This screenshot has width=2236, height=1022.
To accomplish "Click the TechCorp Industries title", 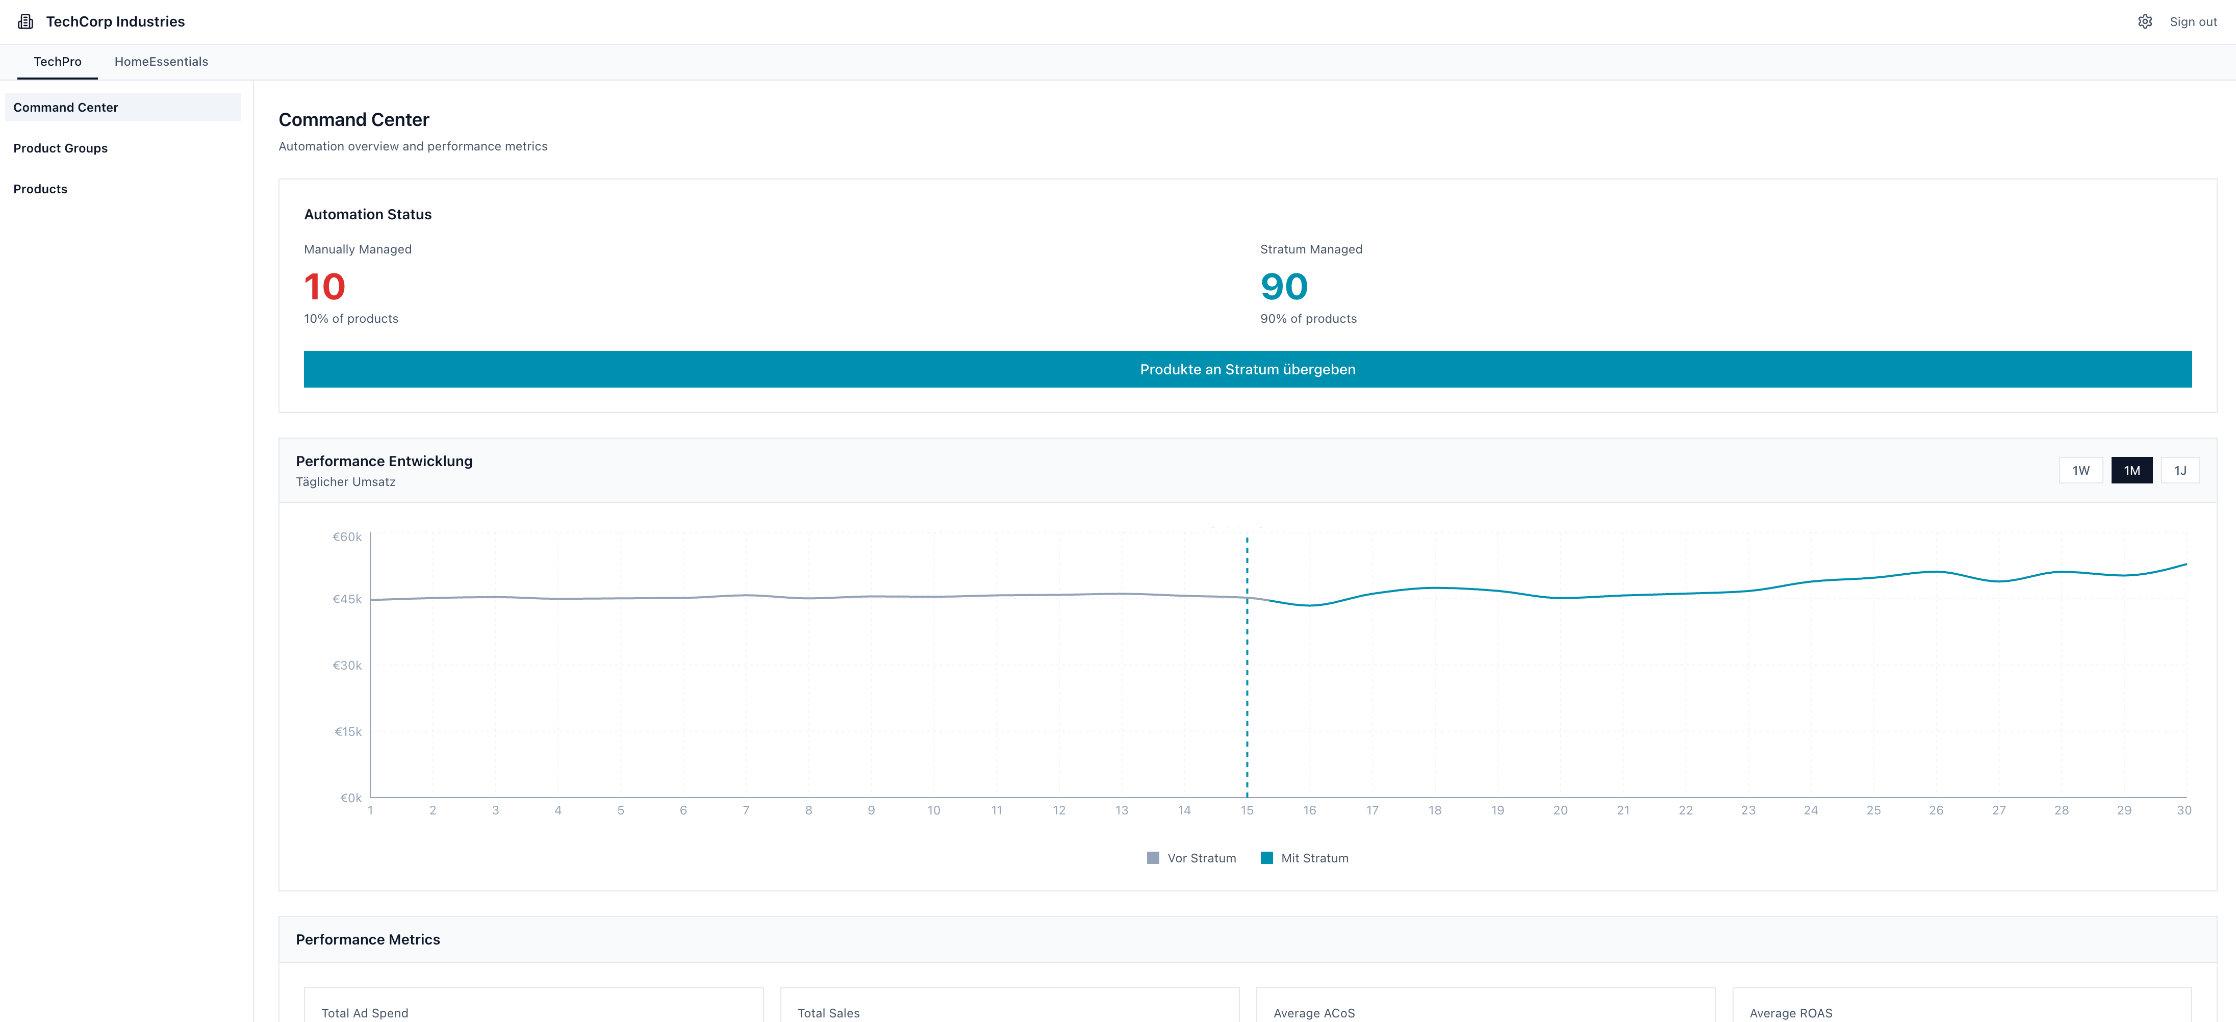I will point(115,22).
